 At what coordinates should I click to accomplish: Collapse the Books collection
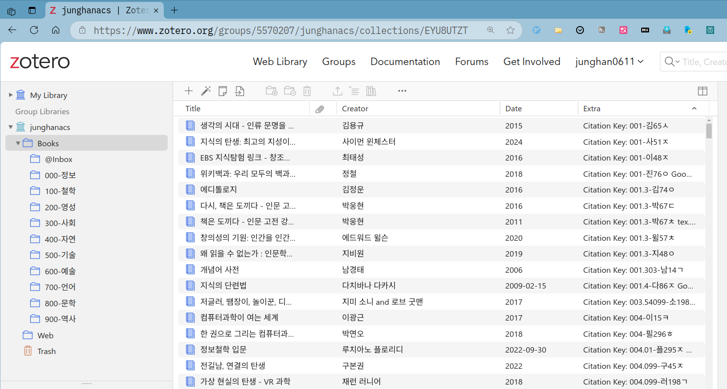[18, 143]
